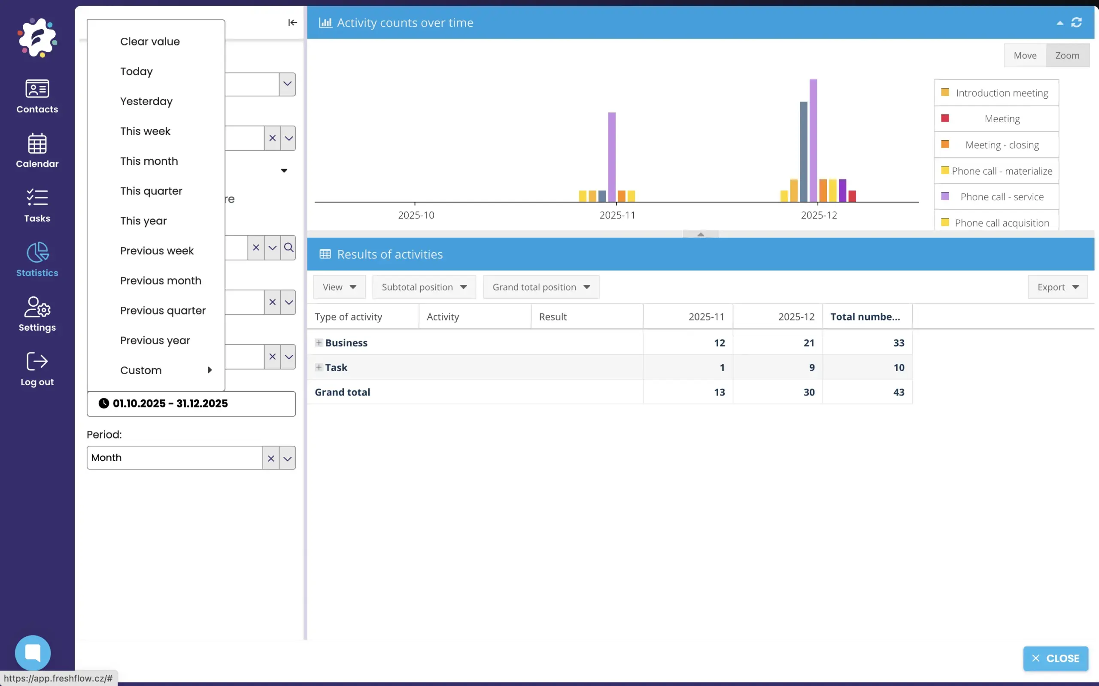The image size is (1099, 686).
Task: Go to Tasks in sidebar
Action: click(x=37, y=205)
